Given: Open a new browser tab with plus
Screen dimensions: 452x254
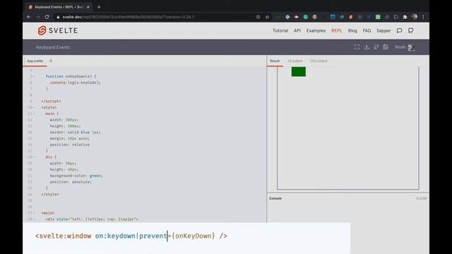Looking at the screenshot, I should [99, 7].
